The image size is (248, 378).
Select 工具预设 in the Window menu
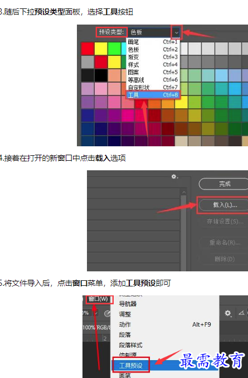(165, 366)
